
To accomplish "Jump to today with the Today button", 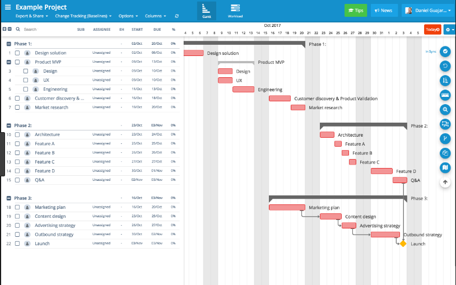I will (432, 29).
